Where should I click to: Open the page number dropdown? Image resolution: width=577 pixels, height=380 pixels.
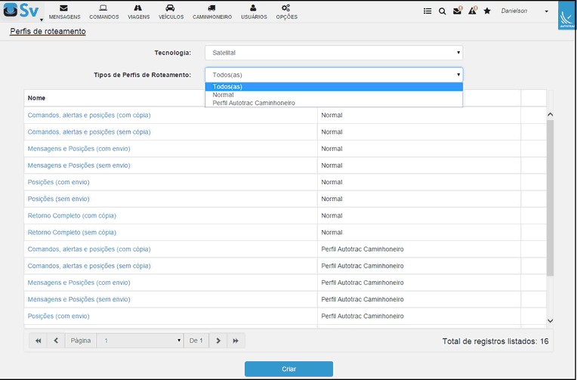140,341
